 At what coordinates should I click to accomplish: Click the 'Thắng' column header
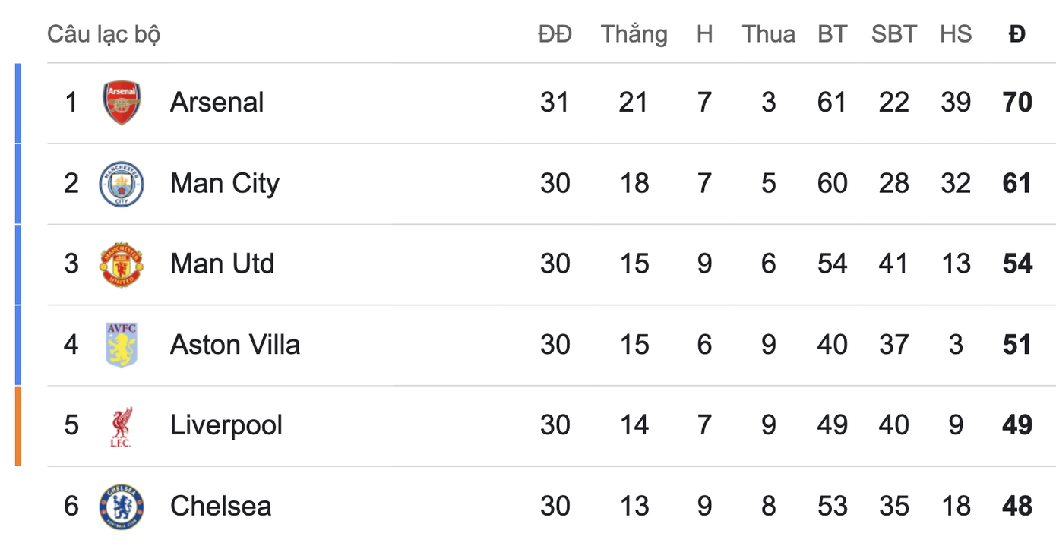pyautogui.click(x=634, y=34)
